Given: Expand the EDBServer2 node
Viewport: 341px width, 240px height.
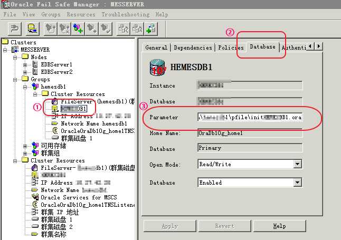Looking at the screenshot, I should point(25,72).
